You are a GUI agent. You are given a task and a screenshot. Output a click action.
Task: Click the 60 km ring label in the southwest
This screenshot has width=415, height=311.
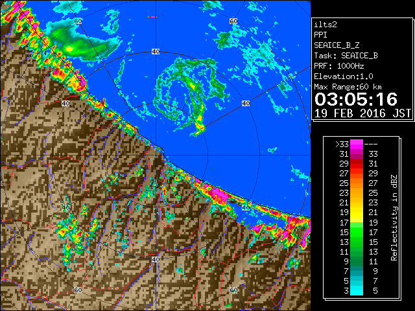78,290
